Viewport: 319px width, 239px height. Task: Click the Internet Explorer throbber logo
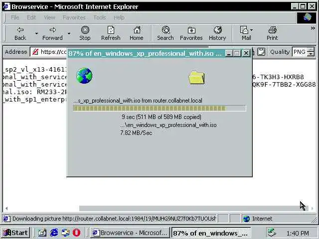point(307,18)
